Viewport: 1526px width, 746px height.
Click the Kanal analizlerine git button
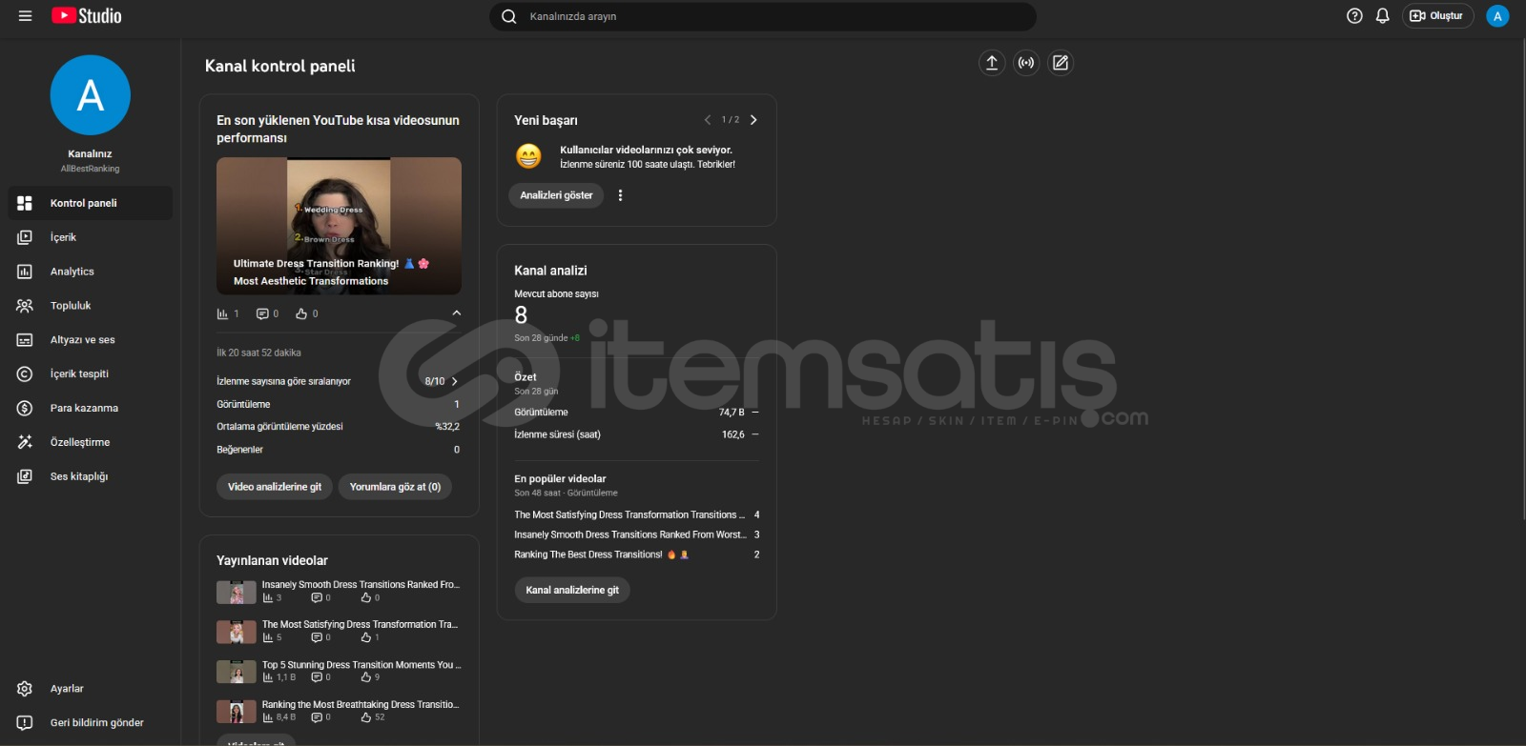[572, 591]
